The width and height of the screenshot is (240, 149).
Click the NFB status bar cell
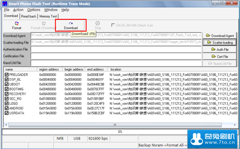(60, 138)
